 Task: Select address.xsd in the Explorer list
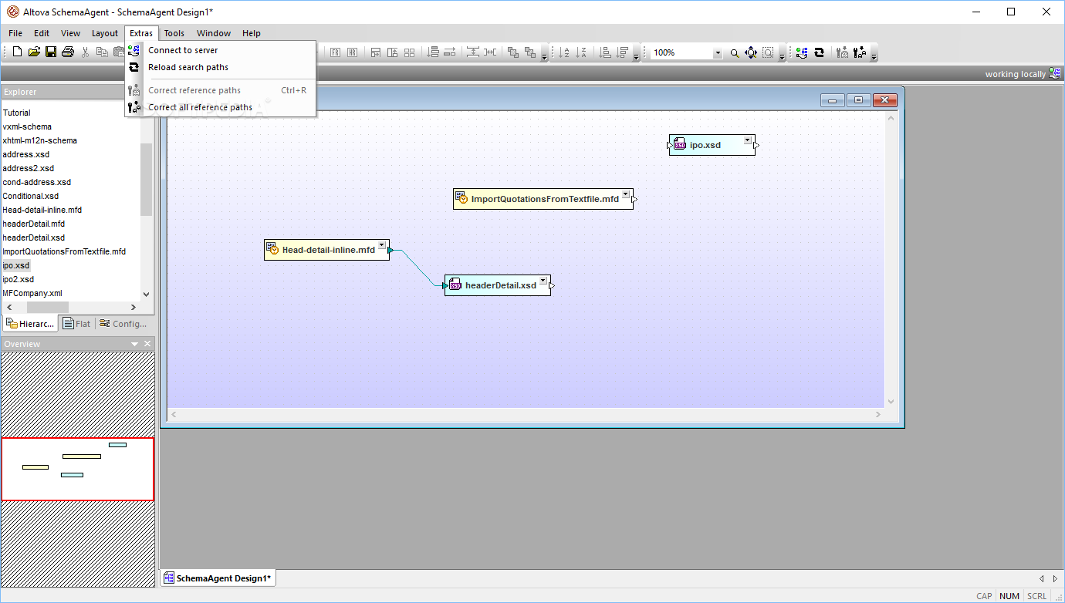coord(25,154)
